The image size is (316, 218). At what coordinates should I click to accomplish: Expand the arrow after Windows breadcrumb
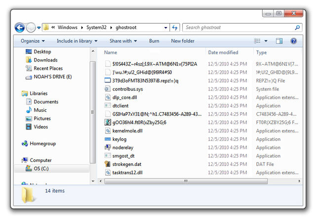click(x=82, y=28)
